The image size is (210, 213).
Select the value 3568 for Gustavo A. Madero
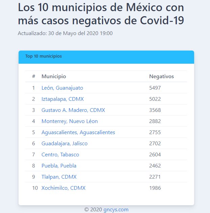[155, 110]
